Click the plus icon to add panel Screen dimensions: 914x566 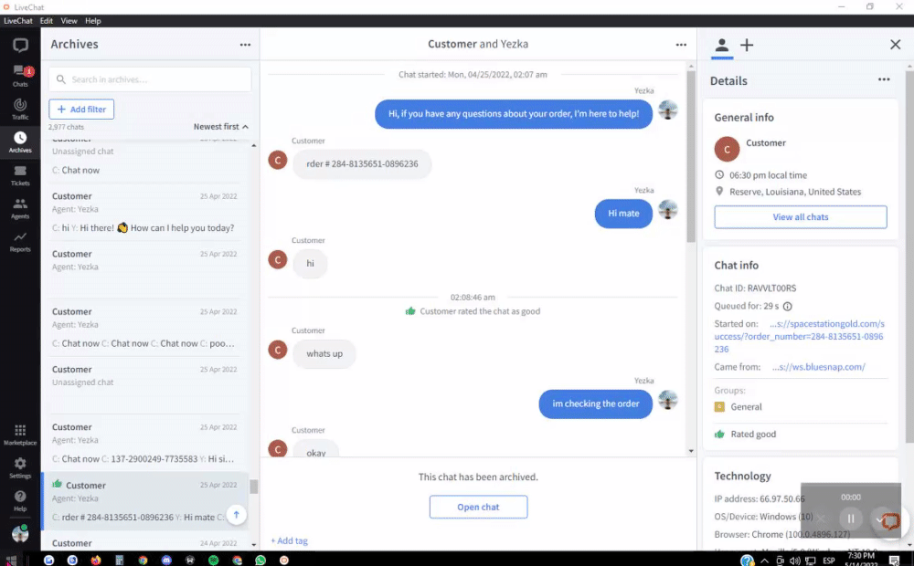(747, 46)
